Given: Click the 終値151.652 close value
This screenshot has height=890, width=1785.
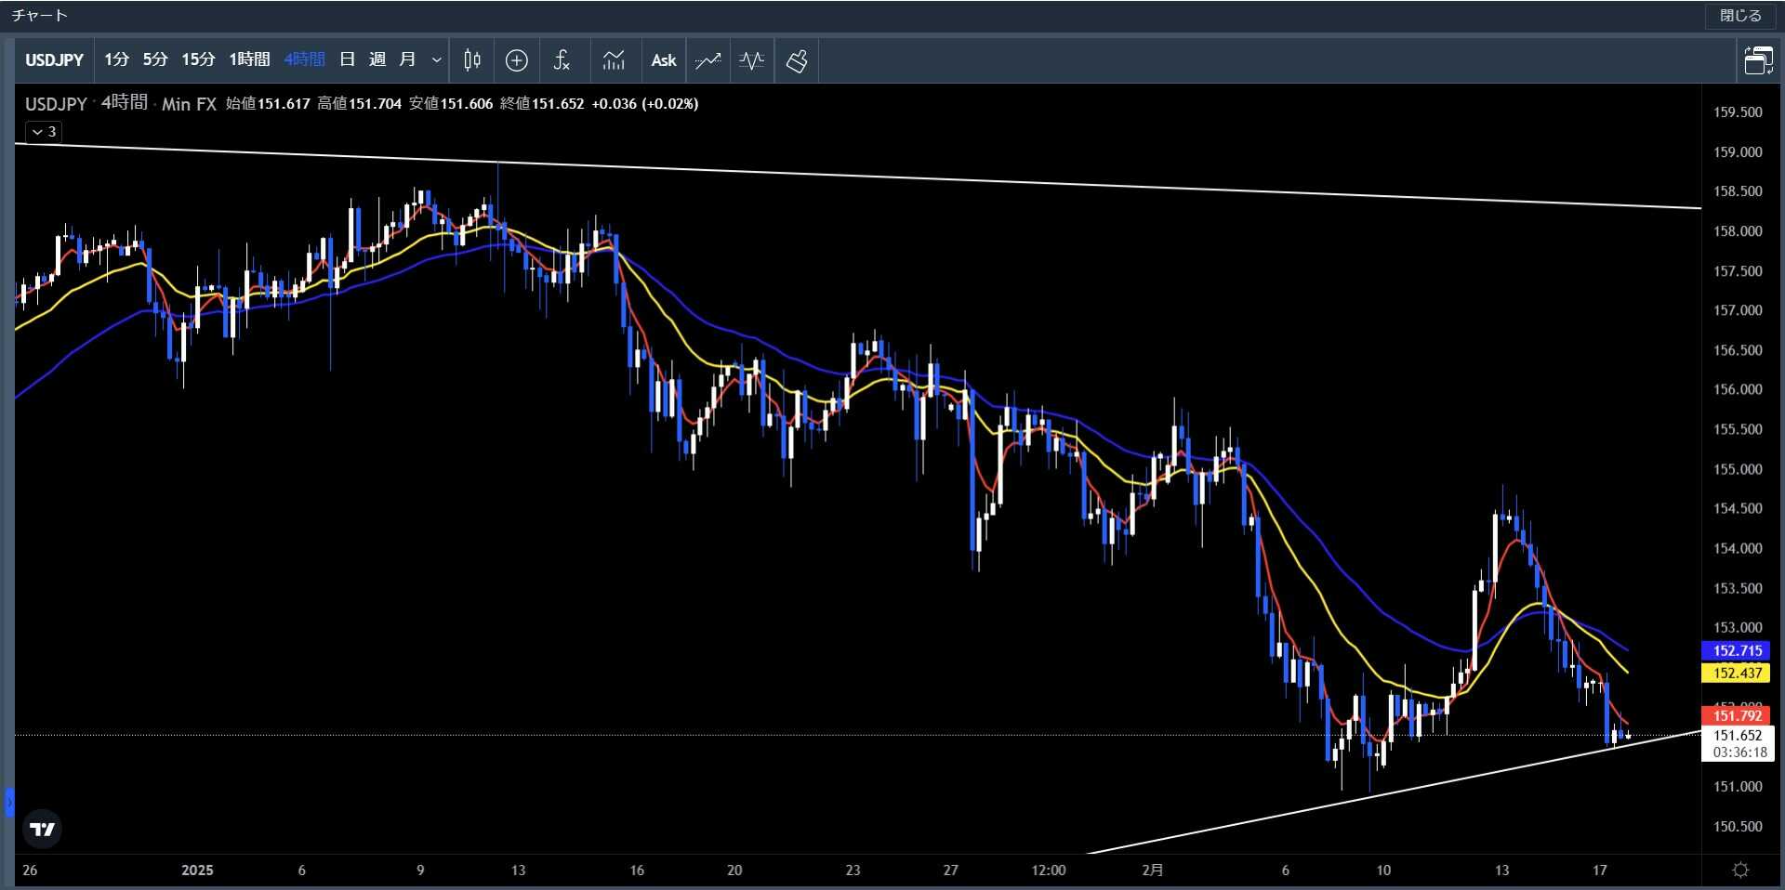Looking at the screenshot, I should point(542,104).
